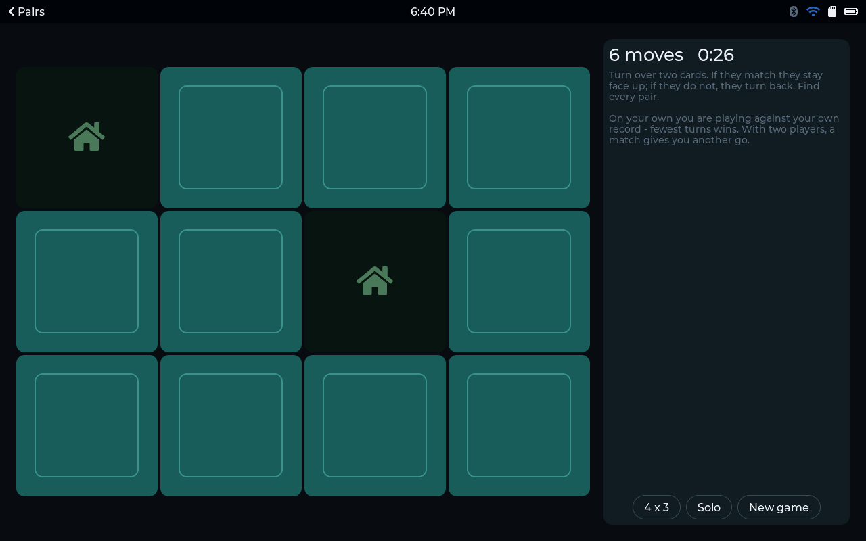The width and height of the screenshot is (866, 541).
Task: Change the 4 x 3 grid size
Action: point(656,507)
